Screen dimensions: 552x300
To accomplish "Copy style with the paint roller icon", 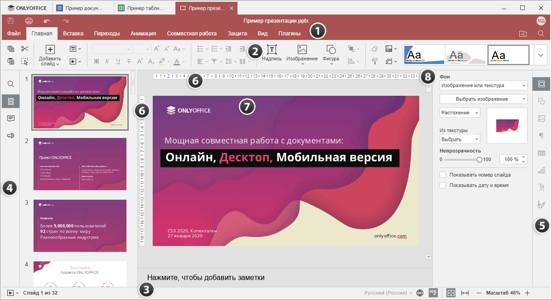I will (374, 61).
